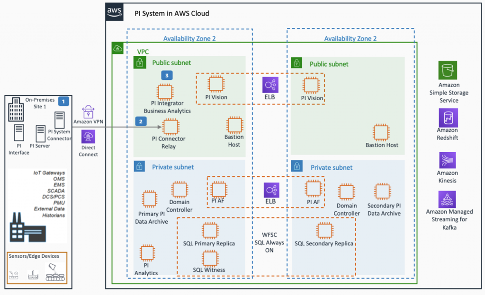The width and height of the screenshot is (485, 295).
Task: Click the 'Sensors/Edge Devices' heading
Action: (x=34, y=256)
